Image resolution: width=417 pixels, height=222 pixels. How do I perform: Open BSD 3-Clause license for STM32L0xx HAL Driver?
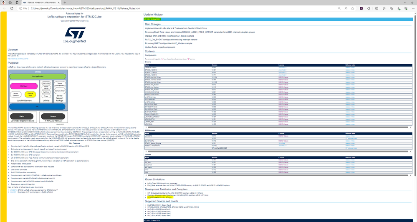[x=283, y=77]
